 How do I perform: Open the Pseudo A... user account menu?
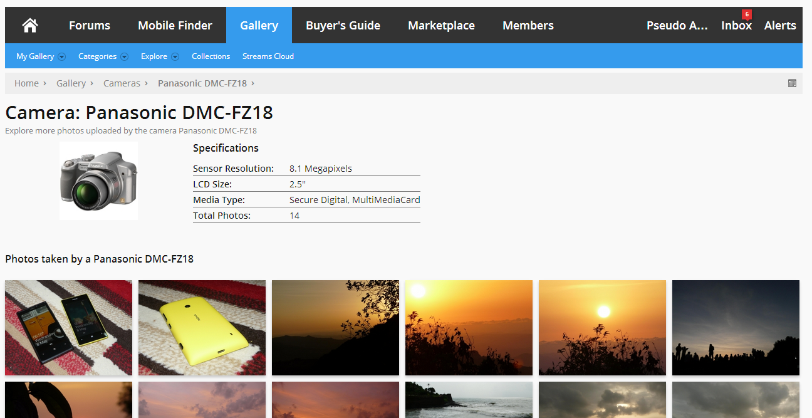tap(677, 26)
